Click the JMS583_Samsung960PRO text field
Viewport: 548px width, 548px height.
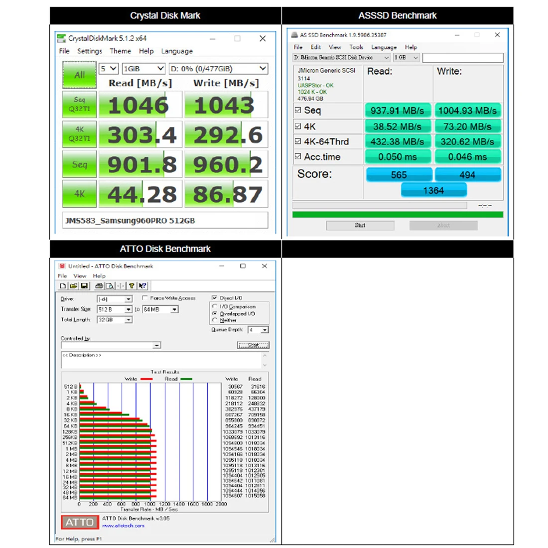click(165, 221)
